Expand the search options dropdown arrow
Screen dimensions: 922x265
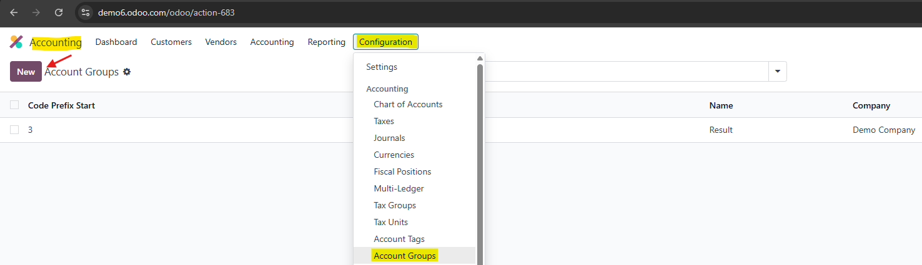pyautogui.click(x=778, y=72)
